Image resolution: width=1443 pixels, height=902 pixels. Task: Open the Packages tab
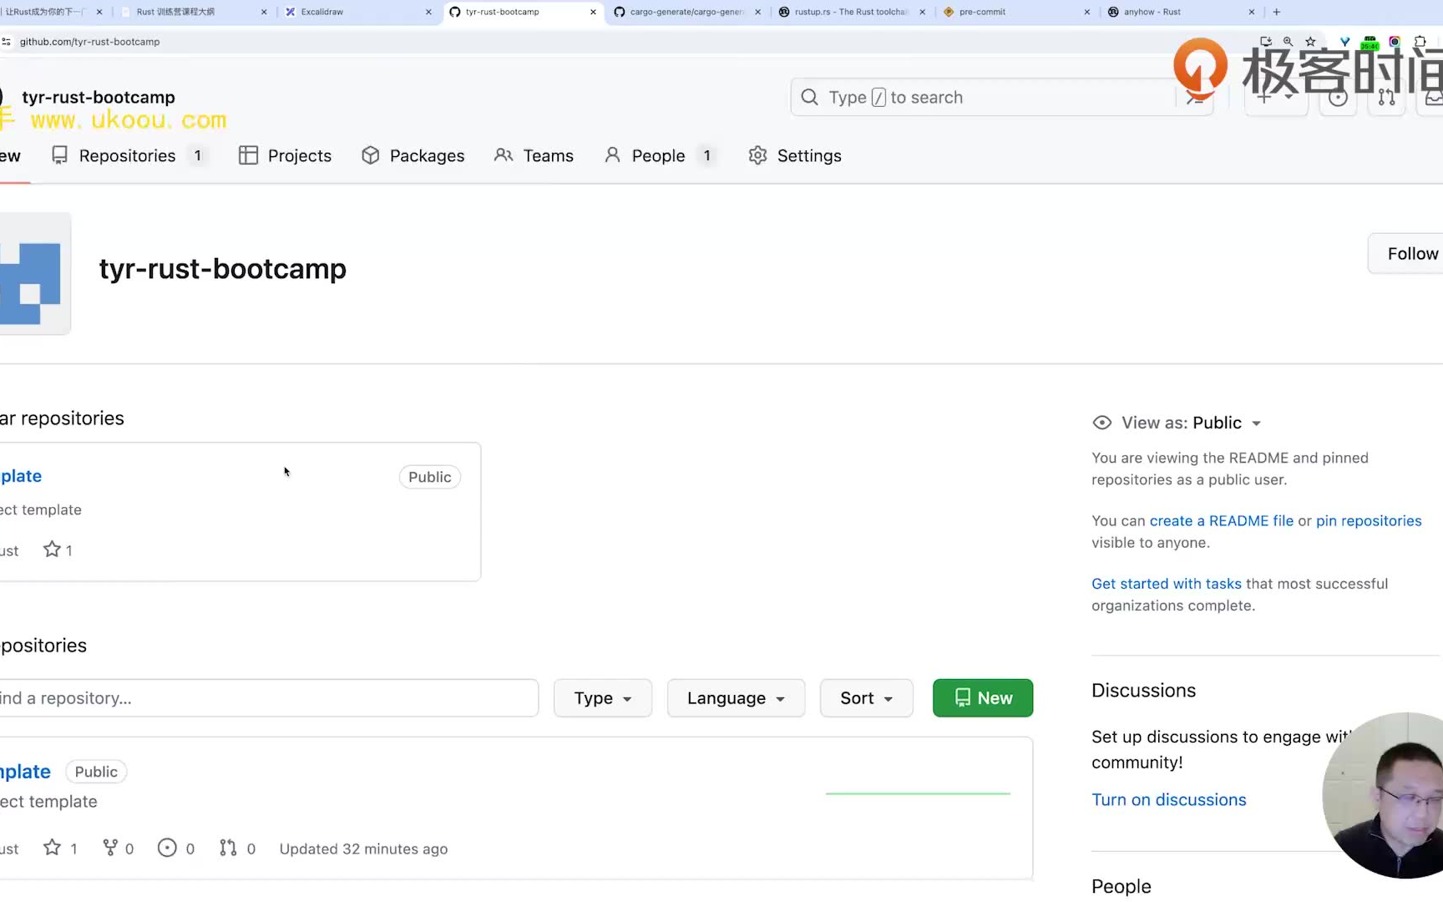pos(413,155)
